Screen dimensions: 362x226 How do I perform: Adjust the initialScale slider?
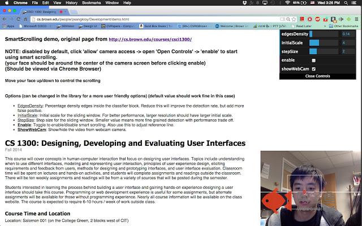pyautogui.click(x=324, y=43)
